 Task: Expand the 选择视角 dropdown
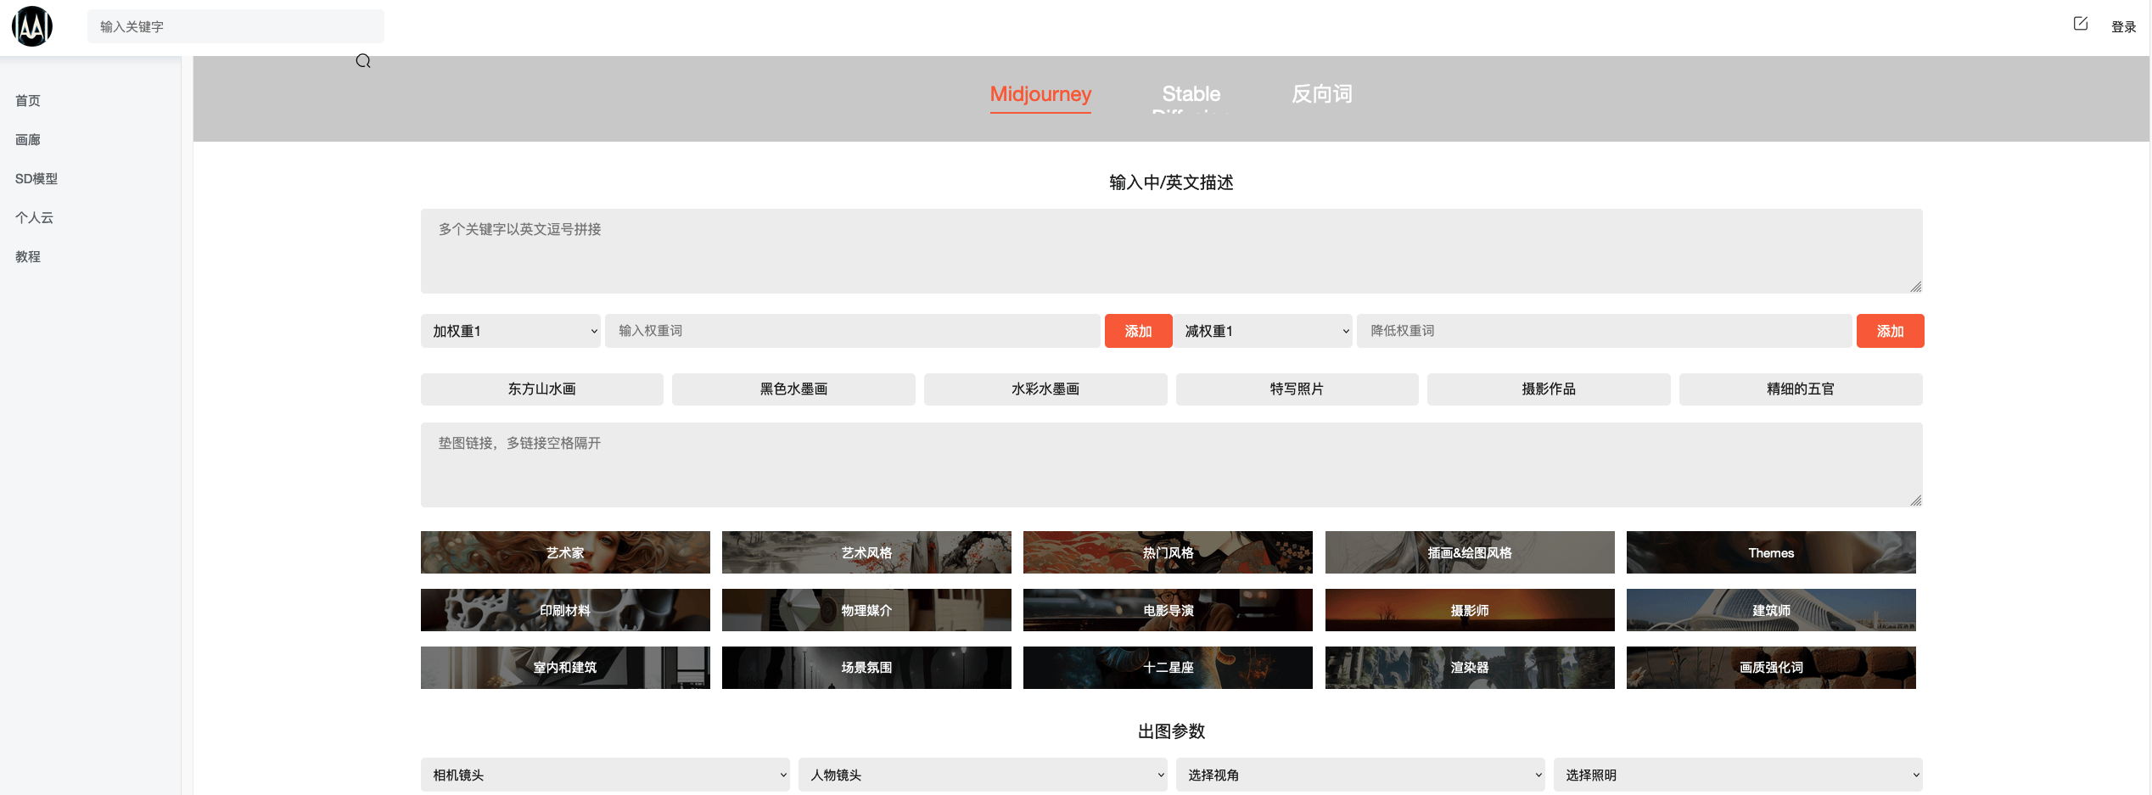pyautogui.click(x=1360, y=775)
